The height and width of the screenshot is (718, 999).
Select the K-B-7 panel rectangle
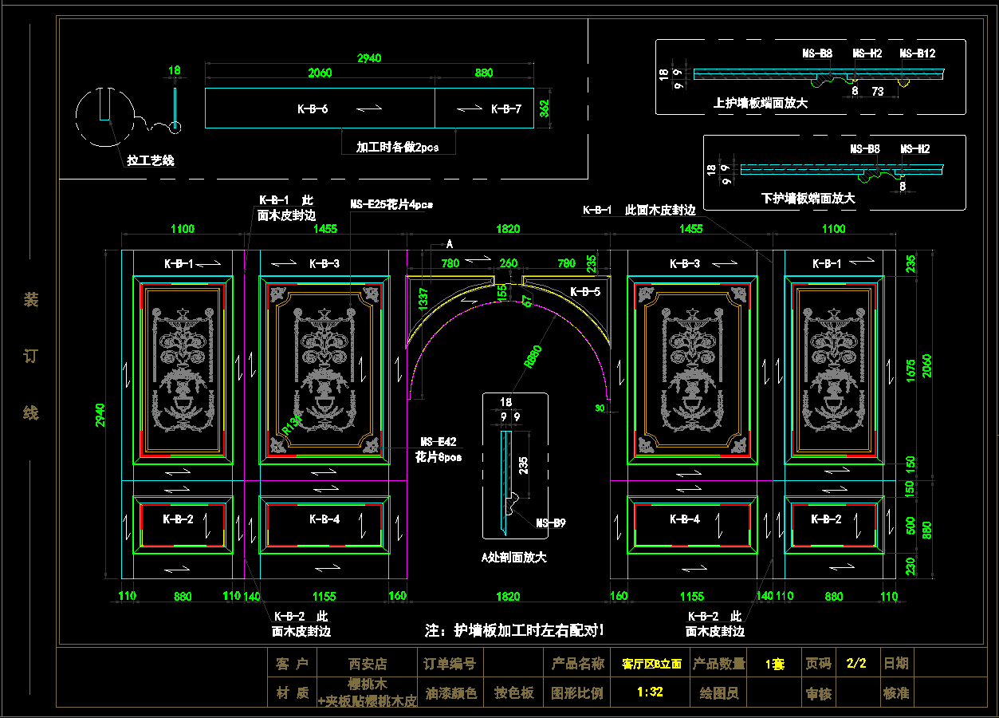pyautogui.click(x=485, y=108)
